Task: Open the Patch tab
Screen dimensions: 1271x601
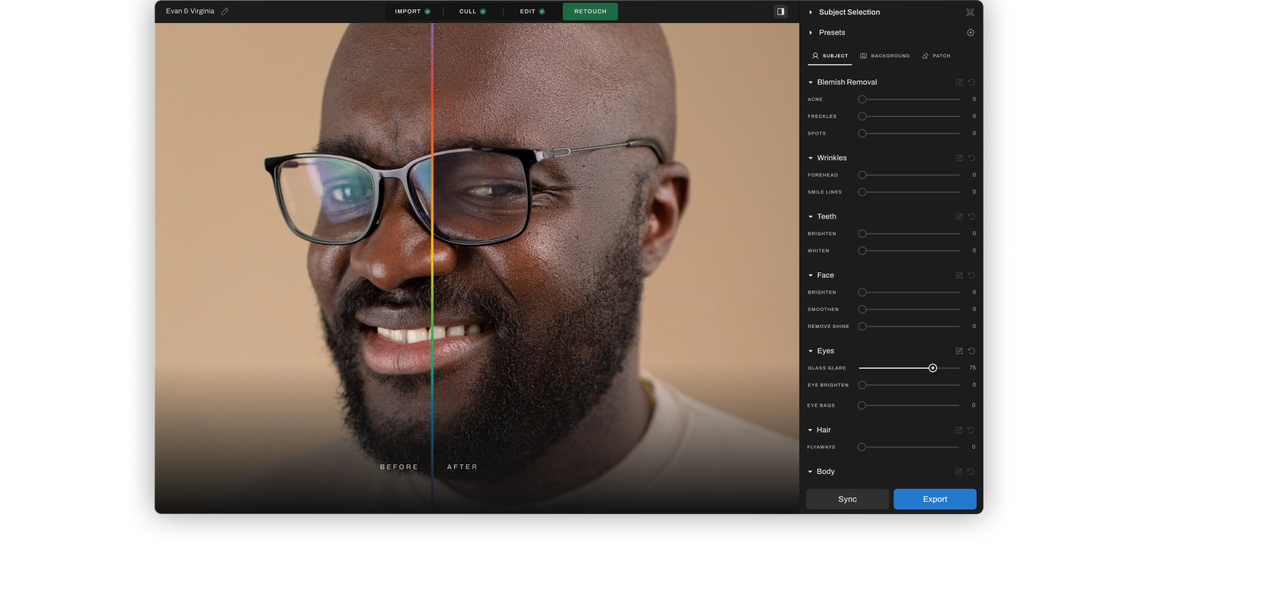Action: pyautogui.click(x=936, y=56)
